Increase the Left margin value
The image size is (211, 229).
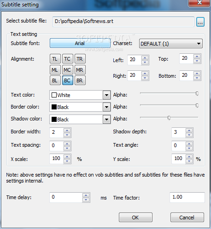[145, 58]
